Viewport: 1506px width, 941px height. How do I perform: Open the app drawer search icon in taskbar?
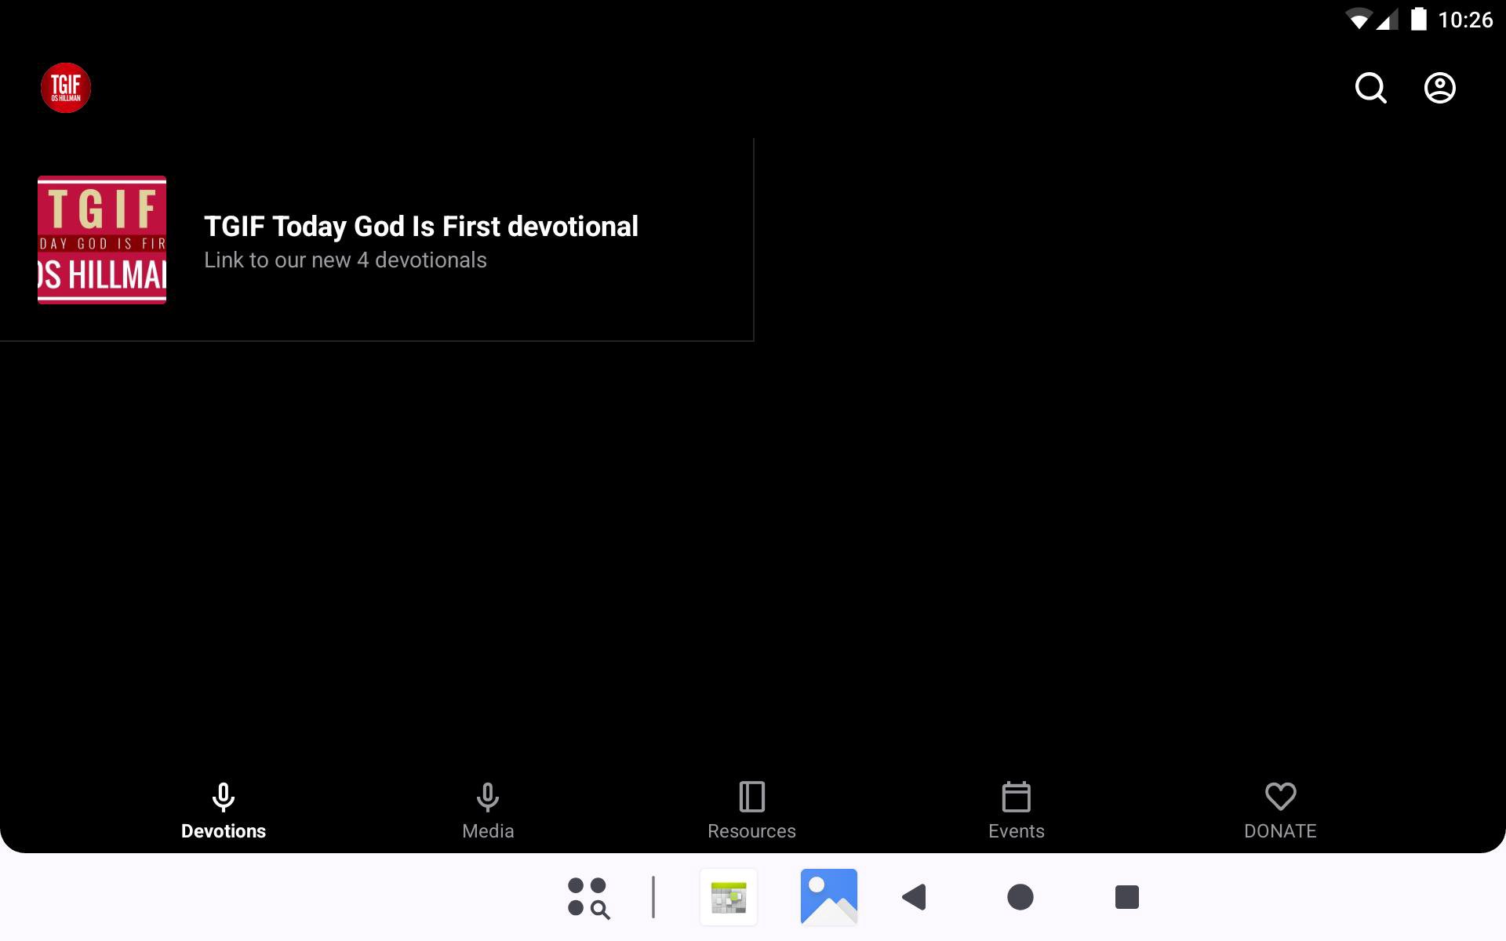point(588,897)
